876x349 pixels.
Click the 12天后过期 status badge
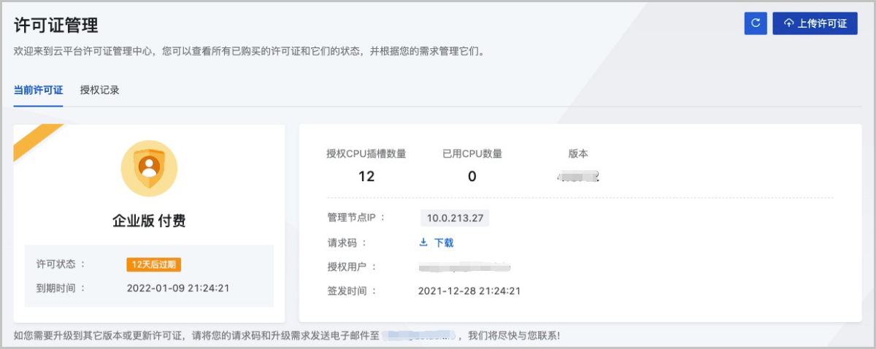click(x=153, y=264)
